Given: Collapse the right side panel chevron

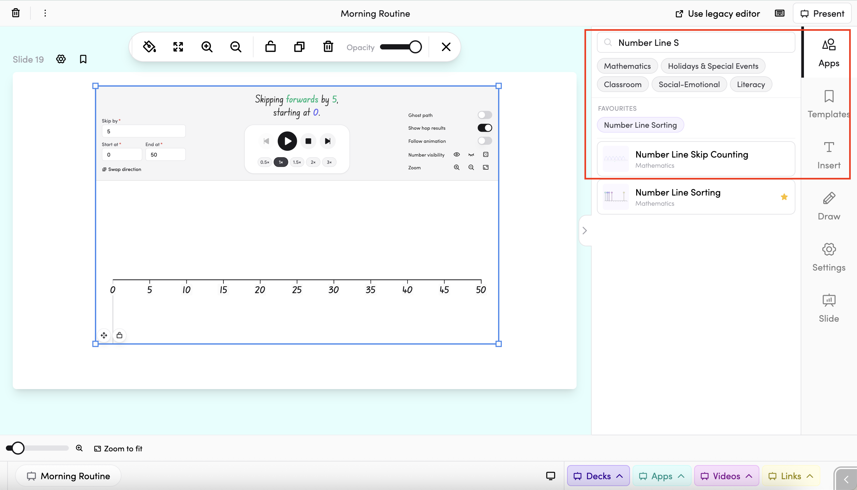Looking at the screenshot, I should 585,231.
